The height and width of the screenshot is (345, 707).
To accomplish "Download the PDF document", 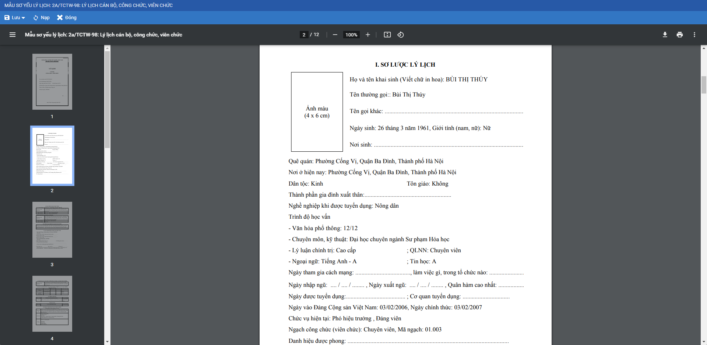I will point(665,35).
